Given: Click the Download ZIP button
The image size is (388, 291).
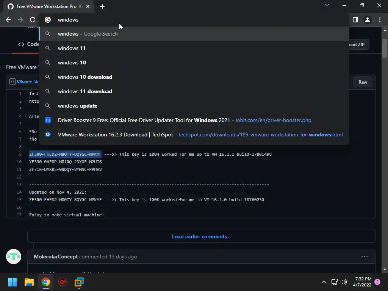Looking at the screenshot, I should click(358, 45).
